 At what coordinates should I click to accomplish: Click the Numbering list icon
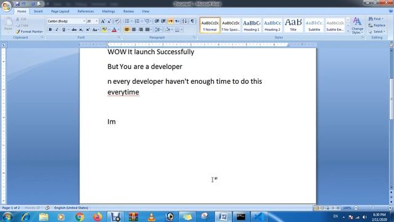pos(137,22)
